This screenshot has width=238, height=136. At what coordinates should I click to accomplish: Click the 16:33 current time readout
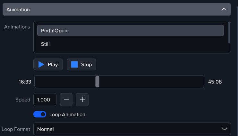25,82
